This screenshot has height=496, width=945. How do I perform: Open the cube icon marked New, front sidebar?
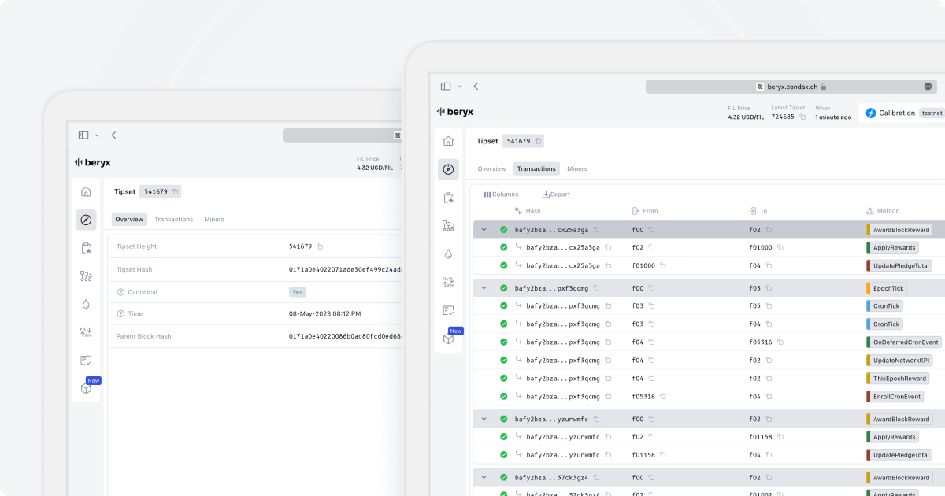[x=448, y=339]
